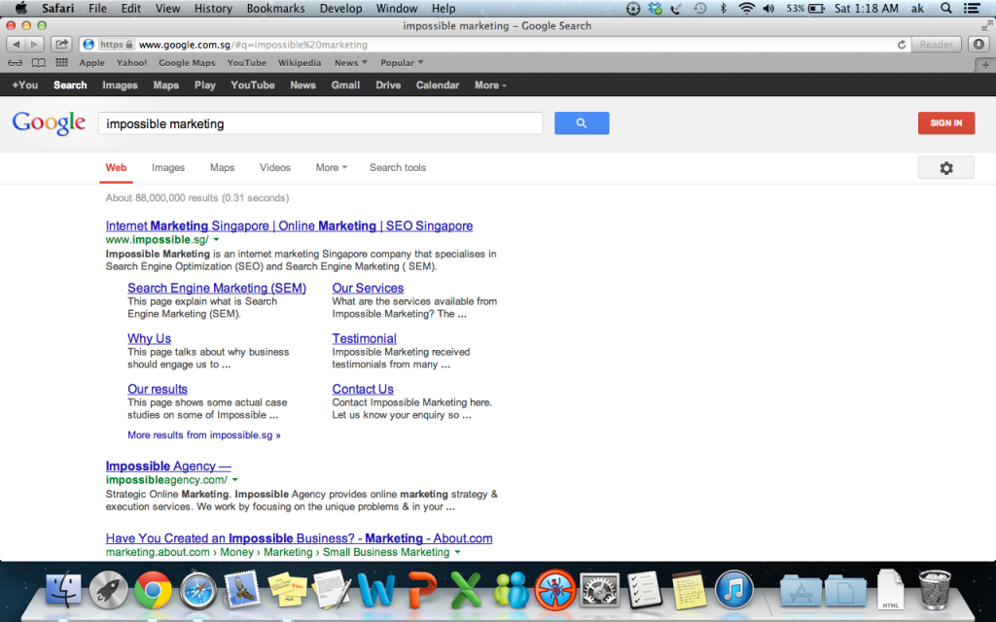
Task: Open the Share button in Safari toolbar
Action: click(x=61, y=45)
